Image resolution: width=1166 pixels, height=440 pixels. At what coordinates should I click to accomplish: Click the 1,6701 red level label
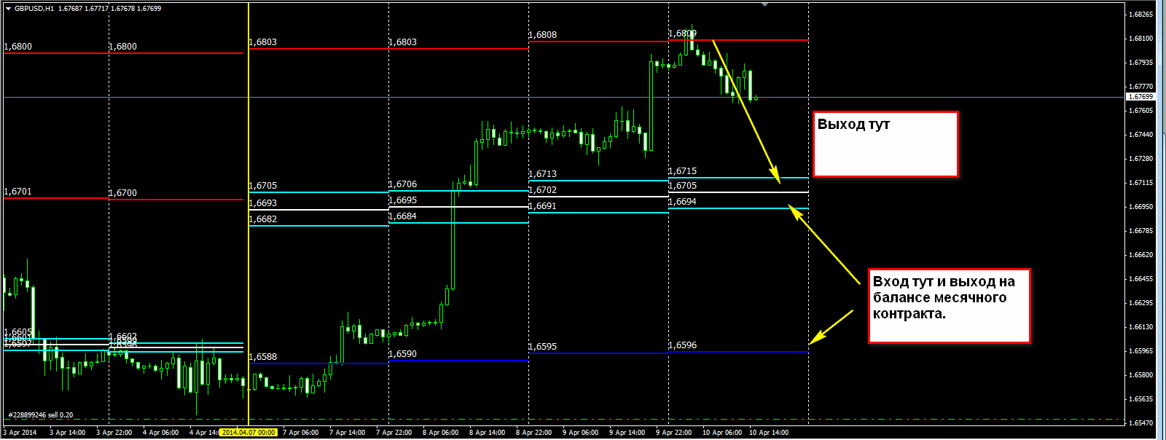coord(17,192)
